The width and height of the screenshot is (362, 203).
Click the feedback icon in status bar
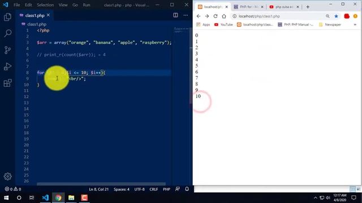coord(177,189)
